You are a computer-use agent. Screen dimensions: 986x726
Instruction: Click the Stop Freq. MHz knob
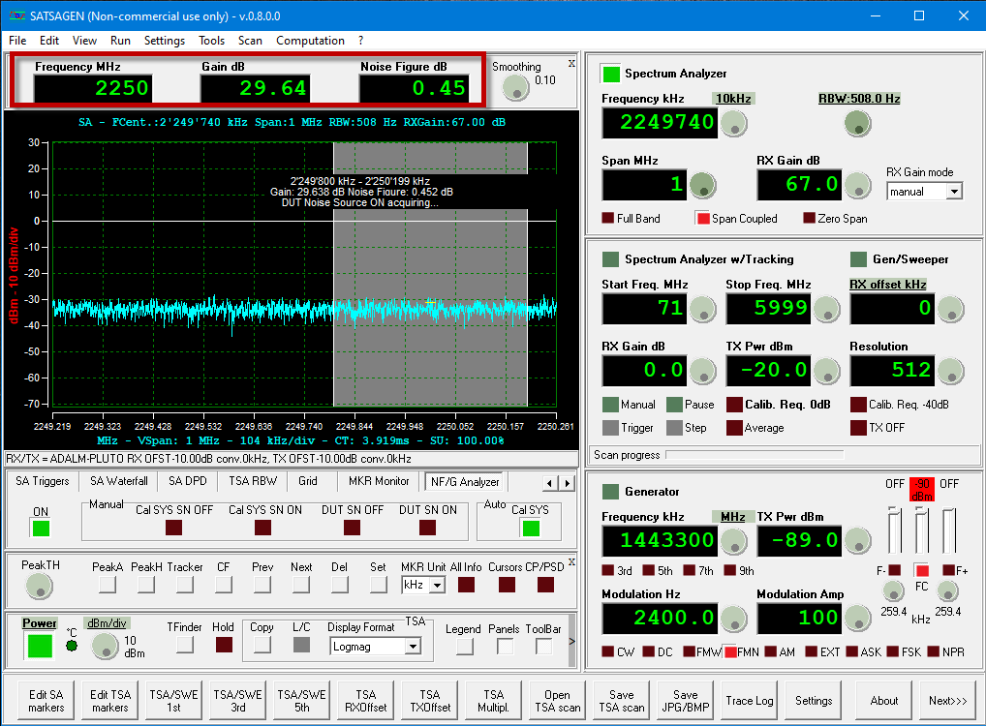826,309
